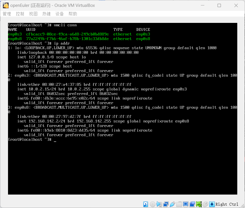Open the 热键 menu
245x208 pixels.
pos(46,13)
